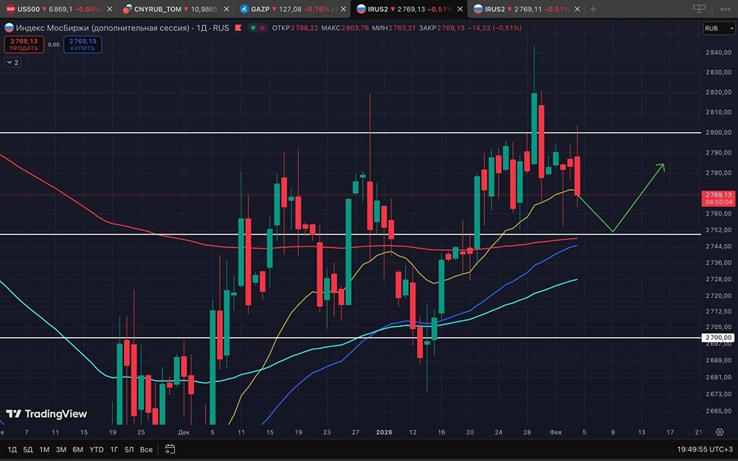Click the 0,00 spread value

click(x=54, y=45)
